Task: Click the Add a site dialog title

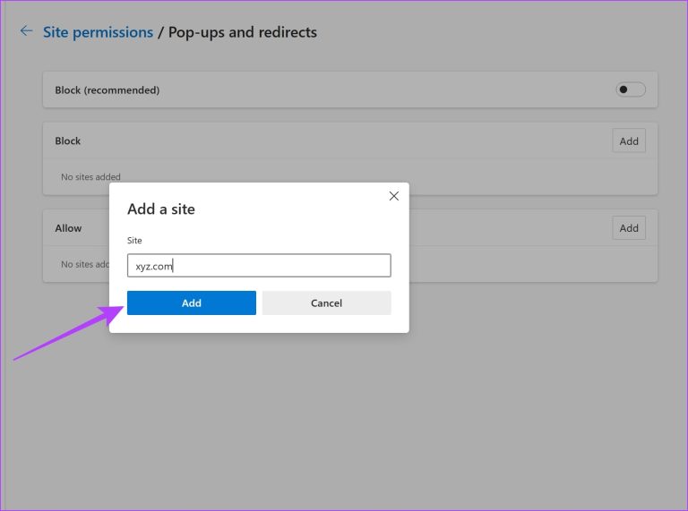Action: click(x=161, y=209)
